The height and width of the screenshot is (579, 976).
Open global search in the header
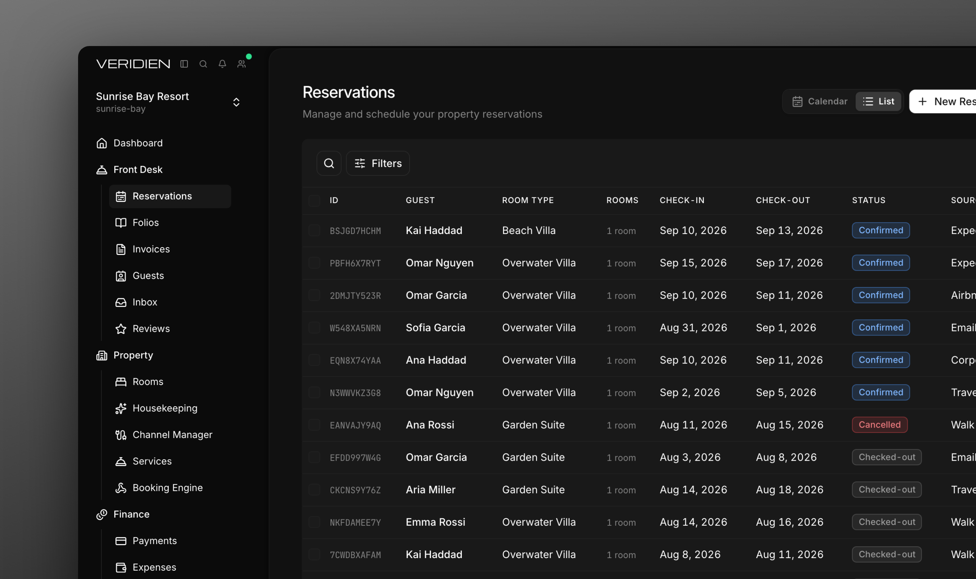click(x=203, y=64)
